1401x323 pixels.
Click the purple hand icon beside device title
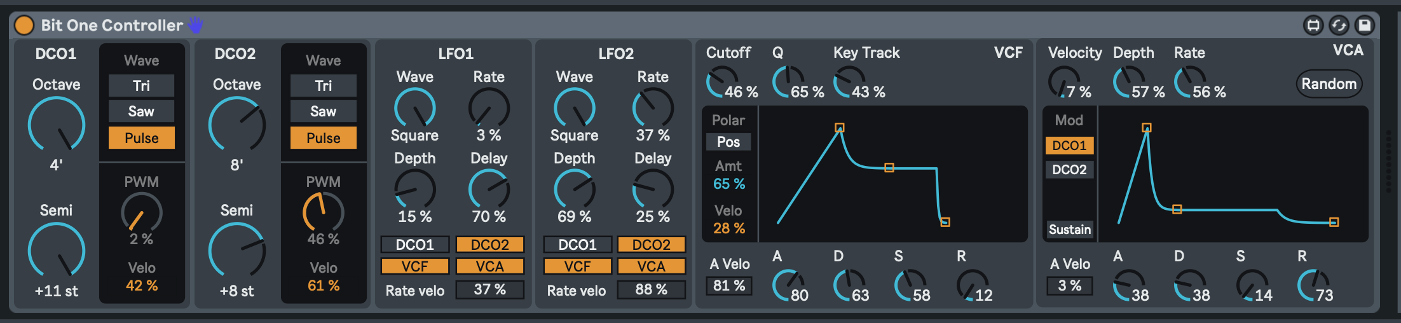[x=195, y=25]
